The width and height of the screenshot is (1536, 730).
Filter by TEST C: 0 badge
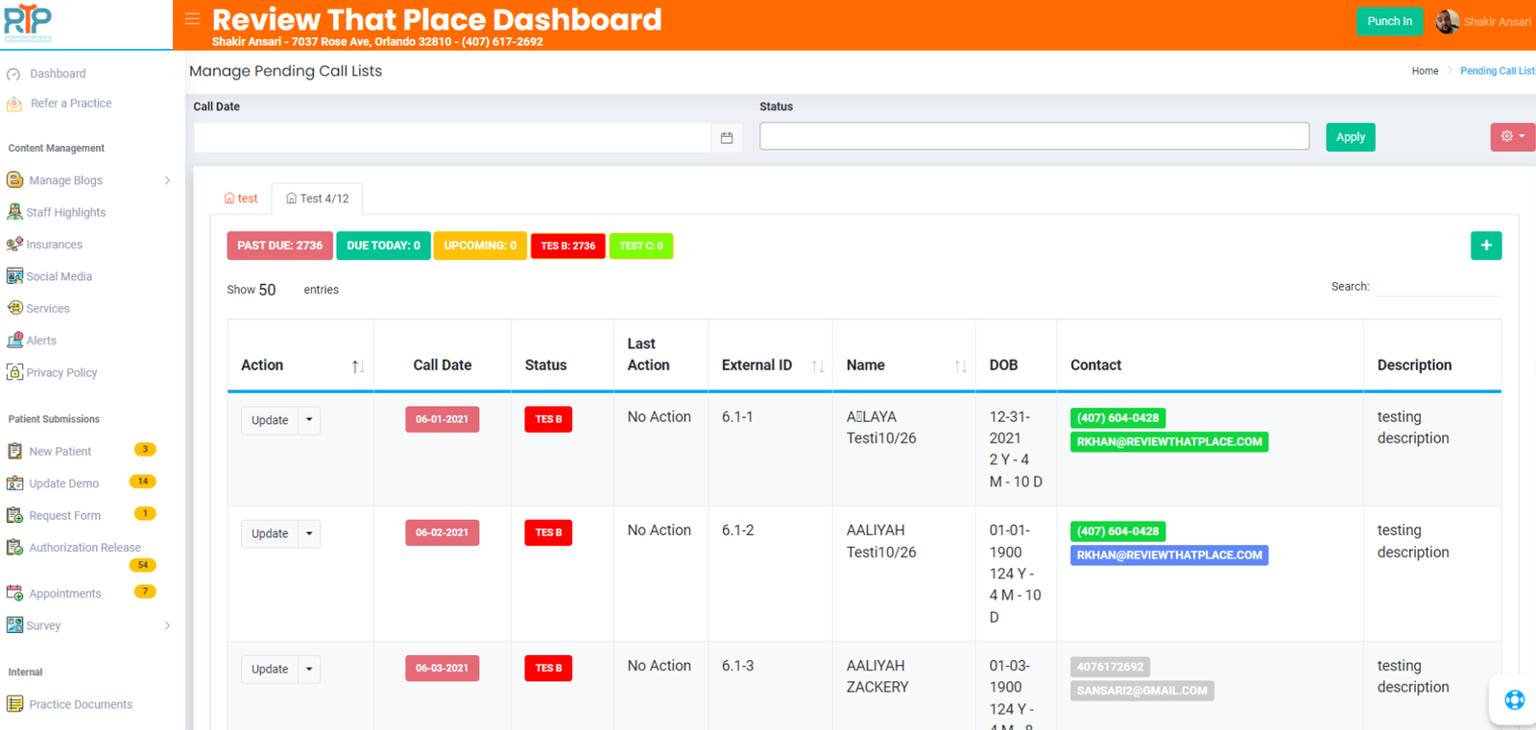pos(641,246)
